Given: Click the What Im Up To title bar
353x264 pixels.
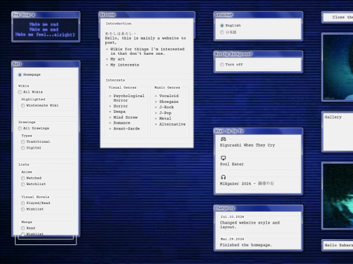Looking at the screenshot, I should pyautogui.click(x=258, y=131).
